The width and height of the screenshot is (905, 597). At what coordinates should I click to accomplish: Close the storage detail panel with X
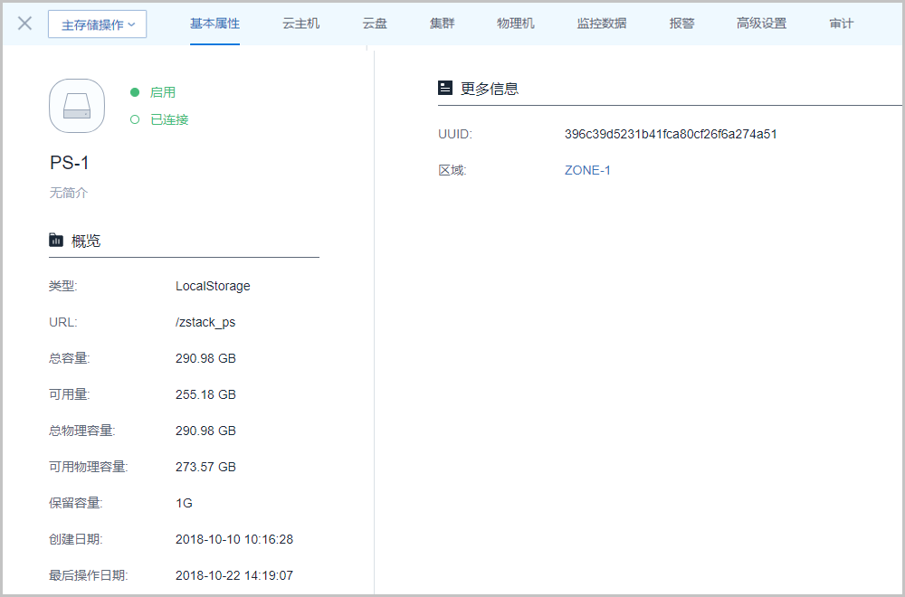[x=25, y=24]
